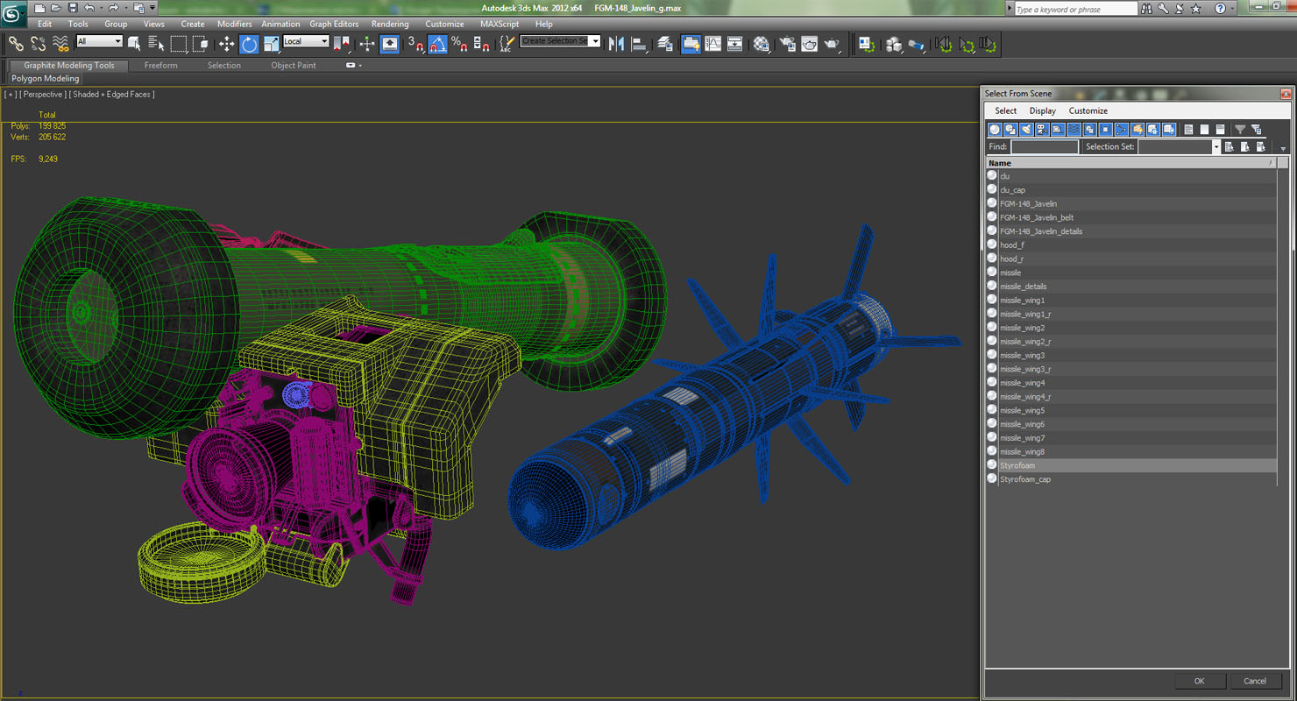
Task: Switch to the Object Paint ribbon tab
Action: pos(294,65)
